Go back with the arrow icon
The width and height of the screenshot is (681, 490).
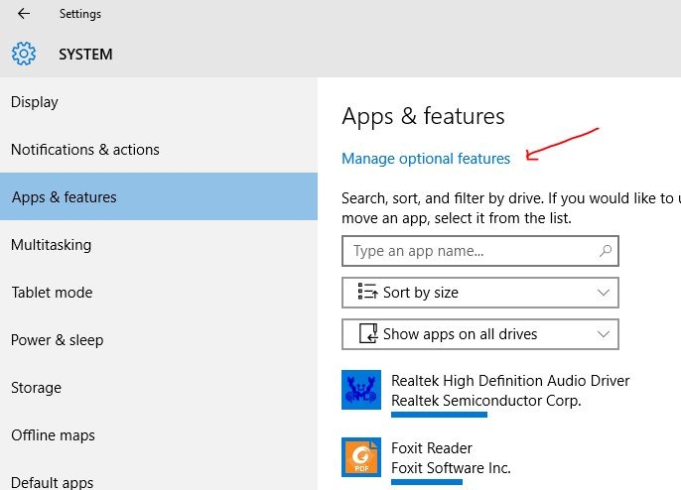pos(24,14)
